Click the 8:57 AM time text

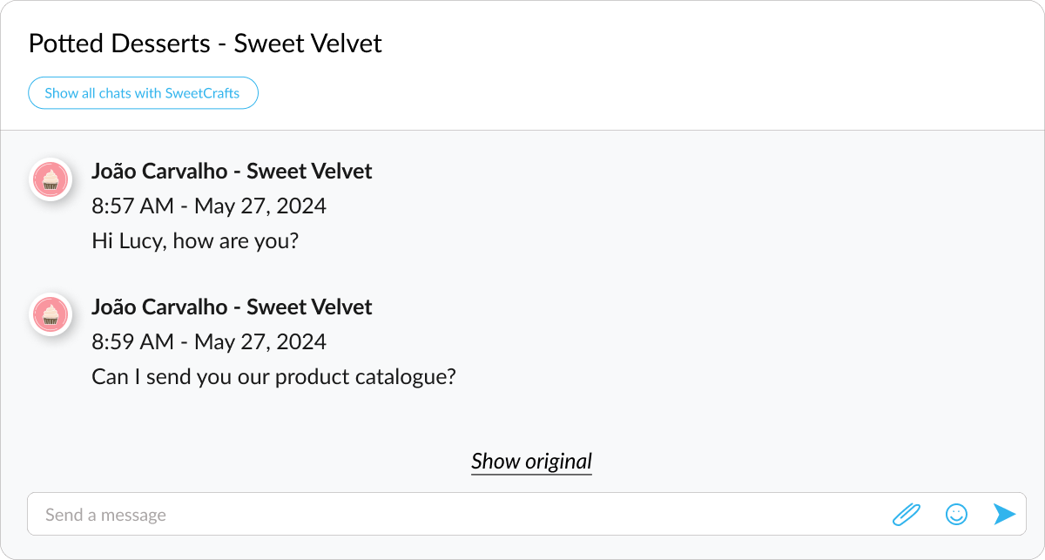(132, 206)
